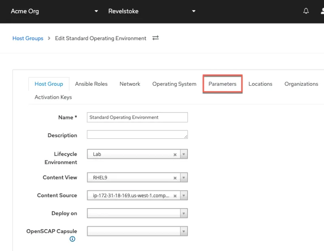324x251 pixels.
Task: Remove RHEL9 content view using the x icon
Action: point(175,177)
